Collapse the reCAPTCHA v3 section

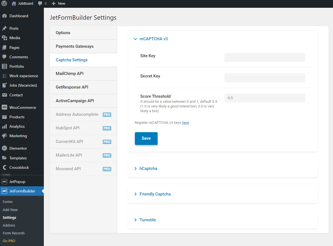click(x=153, y=39)
